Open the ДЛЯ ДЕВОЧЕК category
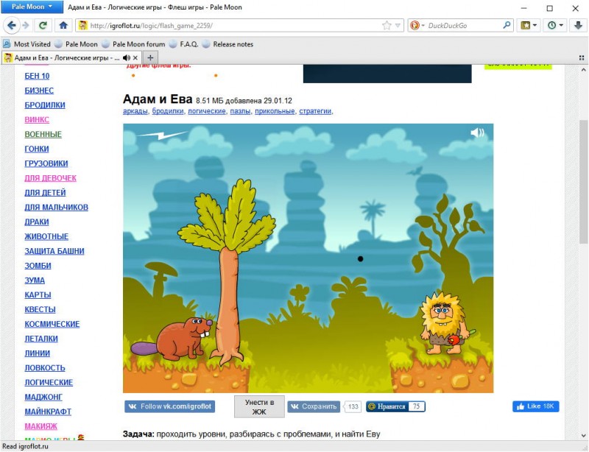 pos(50,178)
